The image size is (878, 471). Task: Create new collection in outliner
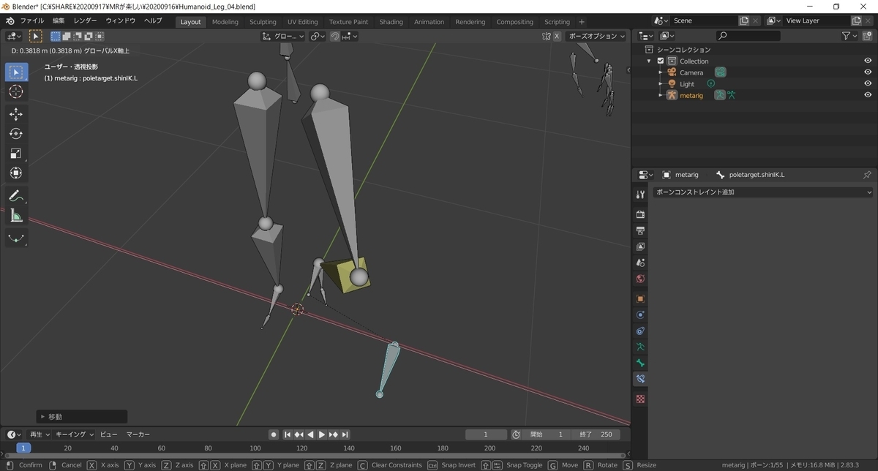[866, 35]
